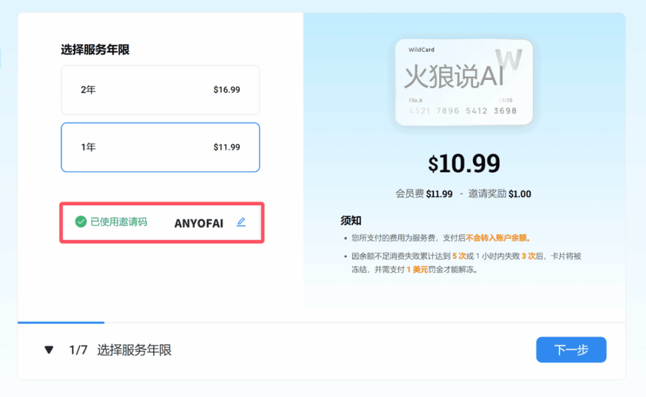The height and width of the screenshot is (397, 646).
Task: Click the blue step progress bar
Action: point(61,323)
